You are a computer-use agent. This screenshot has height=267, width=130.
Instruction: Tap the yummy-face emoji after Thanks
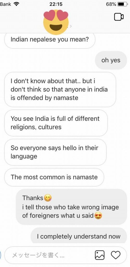[48, 198]
